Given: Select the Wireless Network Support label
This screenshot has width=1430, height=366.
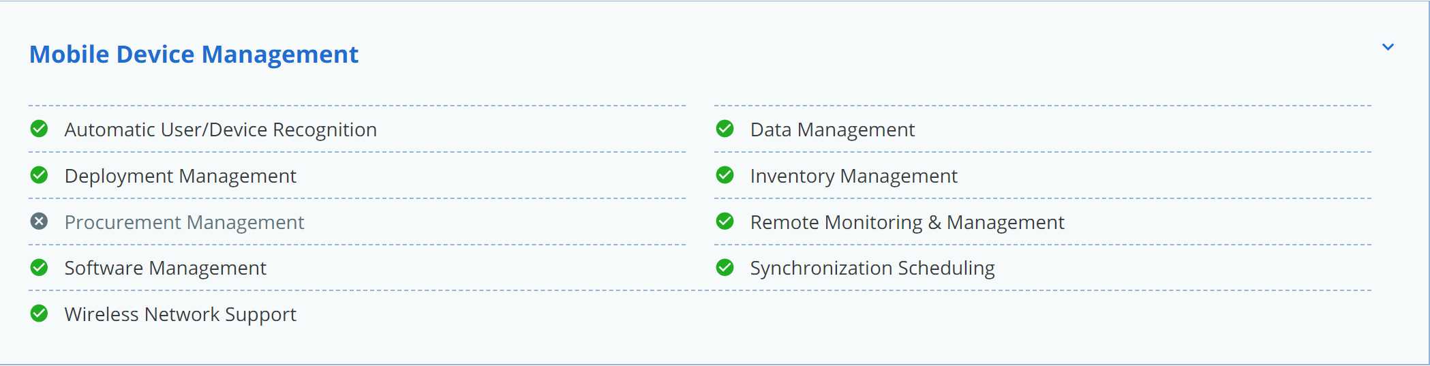Looking at the screenshot, I should pos(181,314).
